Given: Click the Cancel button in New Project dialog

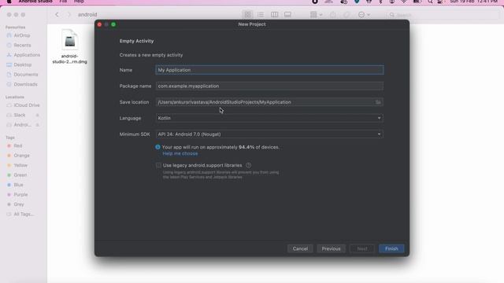Looking at the screenshot, I should pyautogui.click(x=300, y=248).
